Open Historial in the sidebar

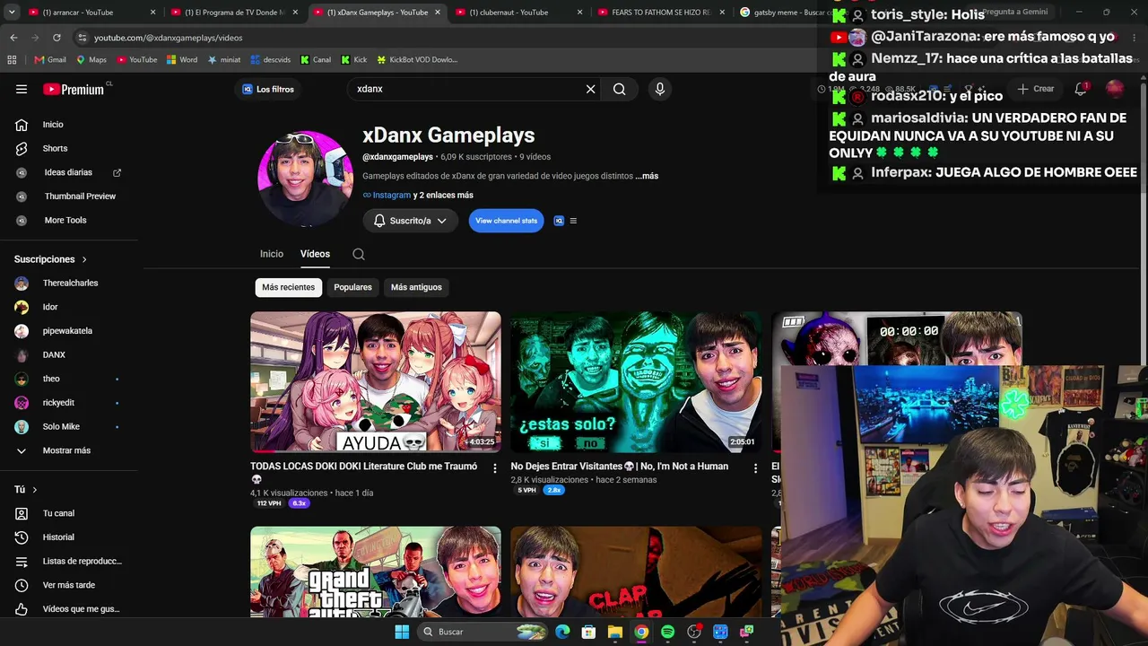click(58, 537)
